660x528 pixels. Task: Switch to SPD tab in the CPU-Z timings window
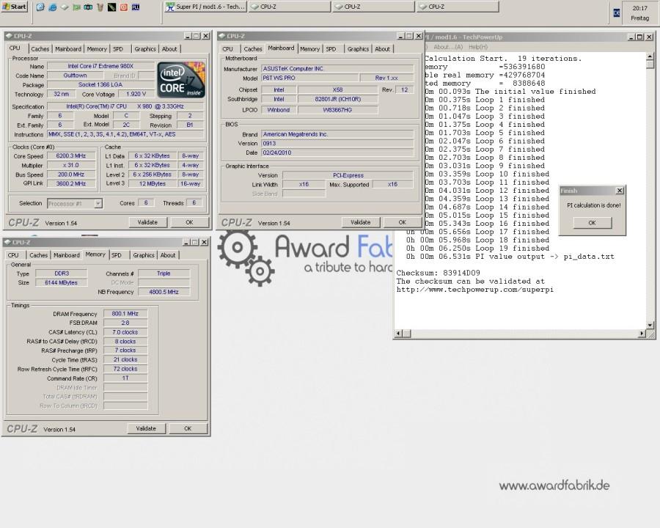pyautogui.click(x=117, y=255)
